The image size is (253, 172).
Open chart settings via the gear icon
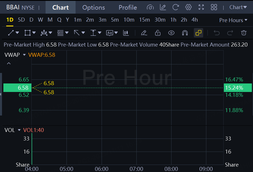188,7
